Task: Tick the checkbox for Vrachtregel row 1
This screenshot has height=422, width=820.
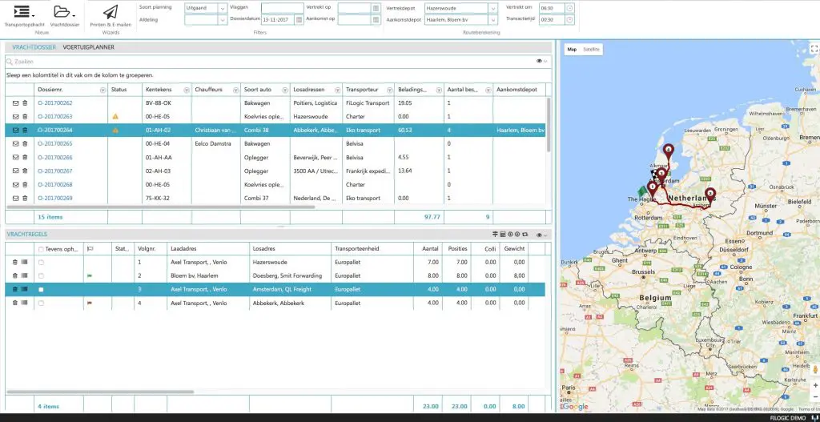Action: coord(41,263)
